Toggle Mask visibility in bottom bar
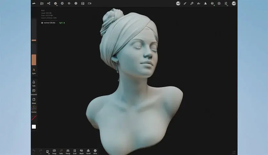This screenshot has width=268, height=155. coord(81,151)
